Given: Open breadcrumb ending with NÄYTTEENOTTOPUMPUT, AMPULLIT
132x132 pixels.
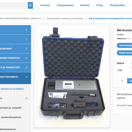Looking at the screenshot, I should pos(20,18).
